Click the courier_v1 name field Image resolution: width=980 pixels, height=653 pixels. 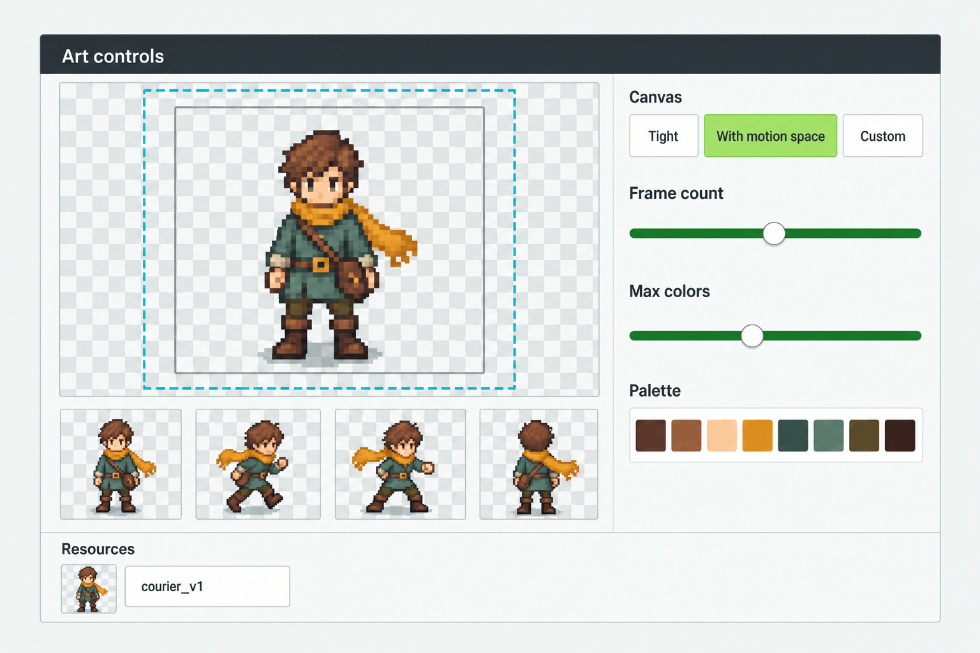(207, 586)
